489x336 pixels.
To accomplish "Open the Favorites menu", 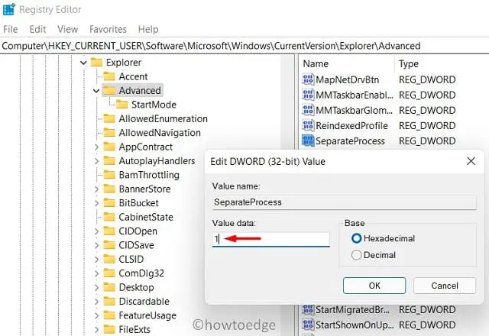I will coord(108,29).
